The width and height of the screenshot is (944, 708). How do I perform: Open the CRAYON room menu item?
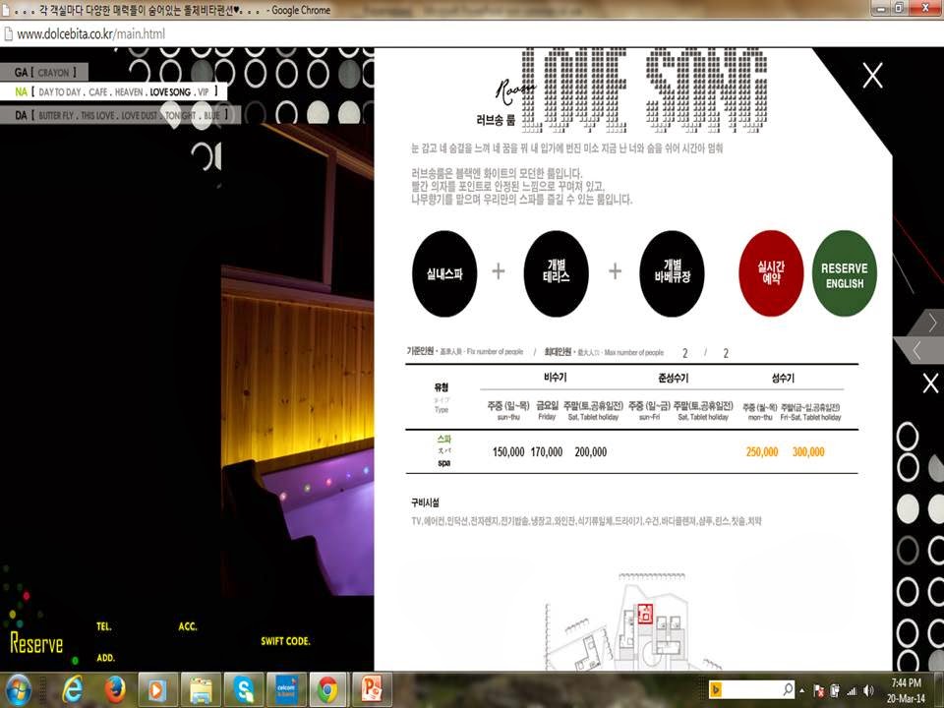[x=54, y=73]
